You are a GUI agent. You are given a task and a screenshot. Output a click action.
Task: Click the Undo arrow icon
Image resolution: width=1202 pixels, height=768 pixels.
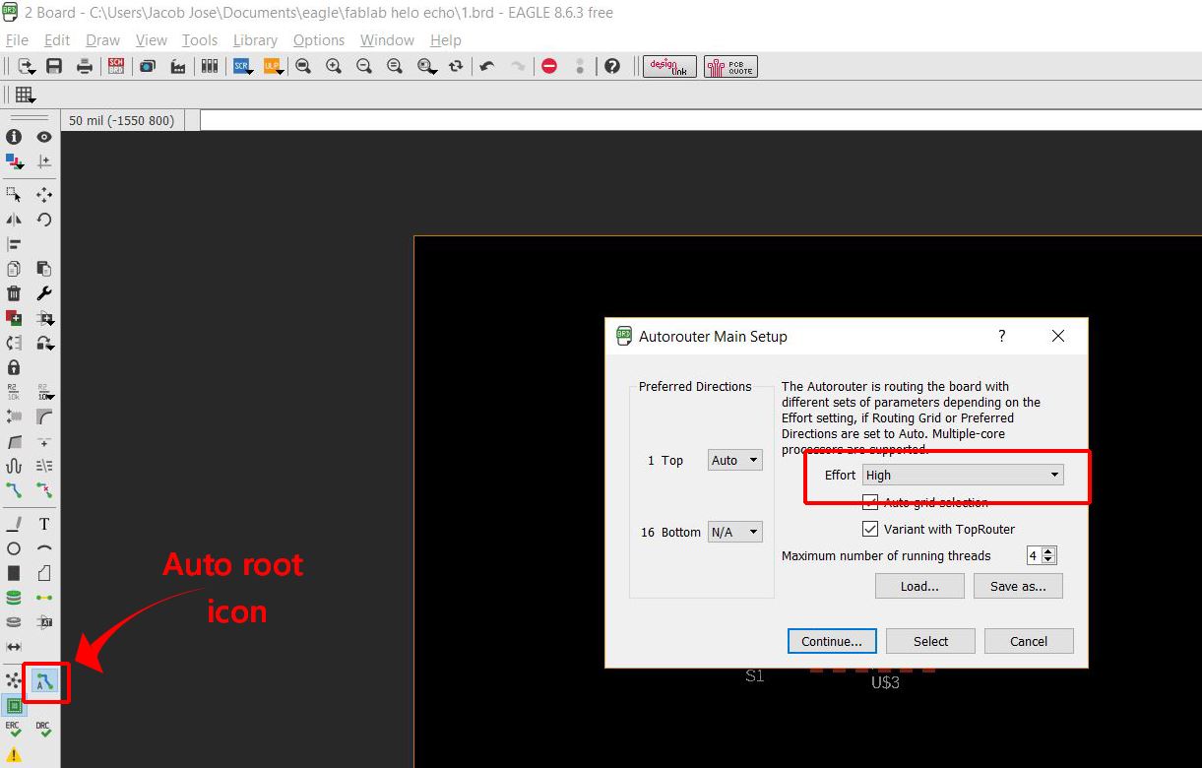point(486,66)
